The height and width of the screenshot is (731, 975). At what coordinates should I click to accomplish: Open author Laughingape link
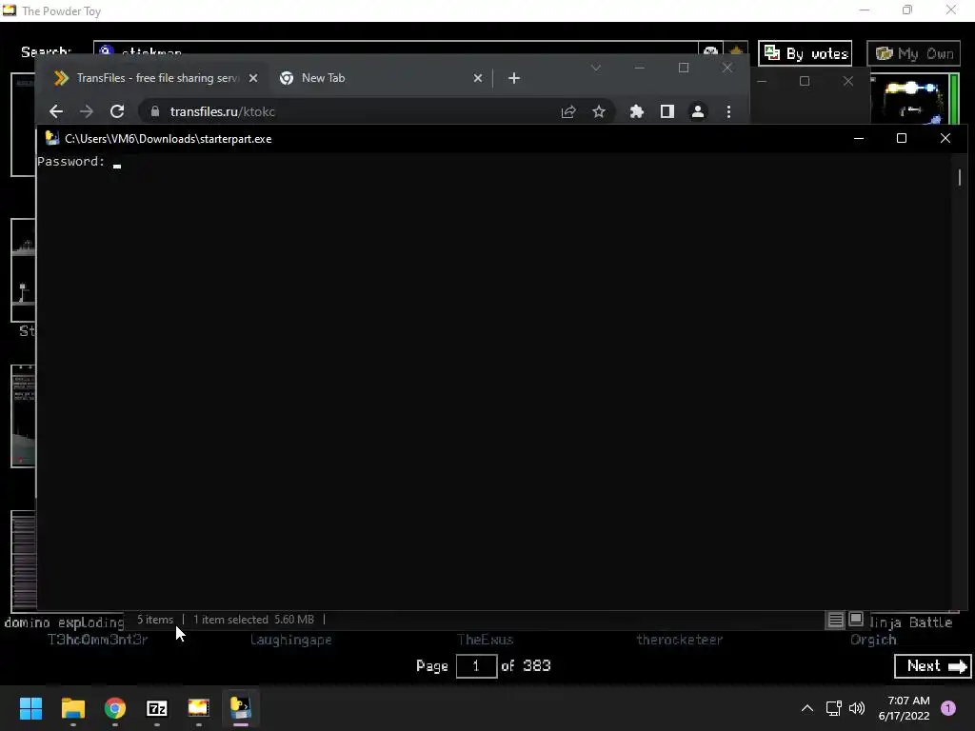point(291,641)
